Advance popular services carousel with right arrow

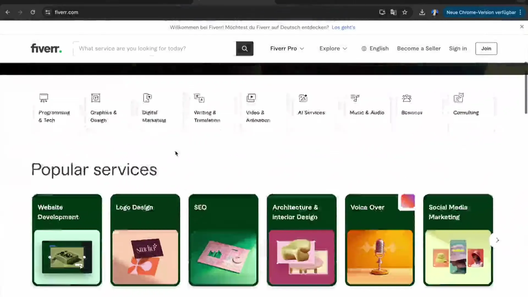click(497, 240)
